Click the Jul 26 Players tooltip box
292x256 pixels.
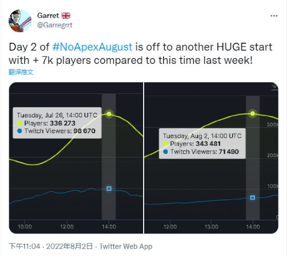57,123
